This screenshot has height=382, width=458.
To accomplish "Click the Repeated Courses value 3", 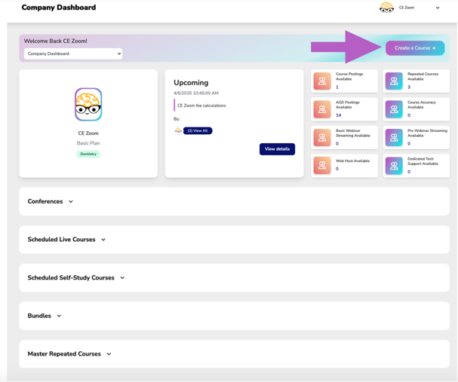I will pyautogui.click(x=409, y=87).
